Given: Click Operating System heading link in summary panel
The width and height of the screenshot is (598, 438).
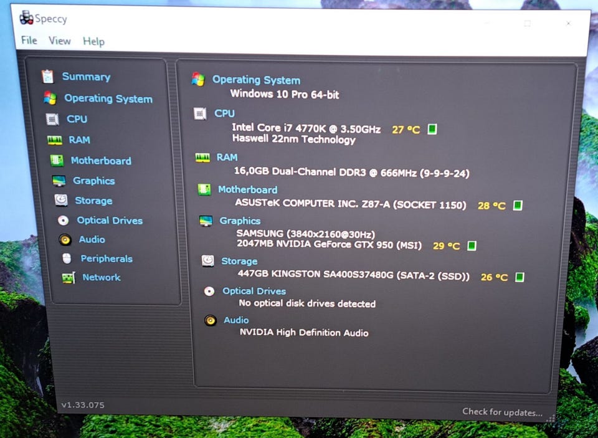Looking at the screenshot, I should [x=256, y=80].
